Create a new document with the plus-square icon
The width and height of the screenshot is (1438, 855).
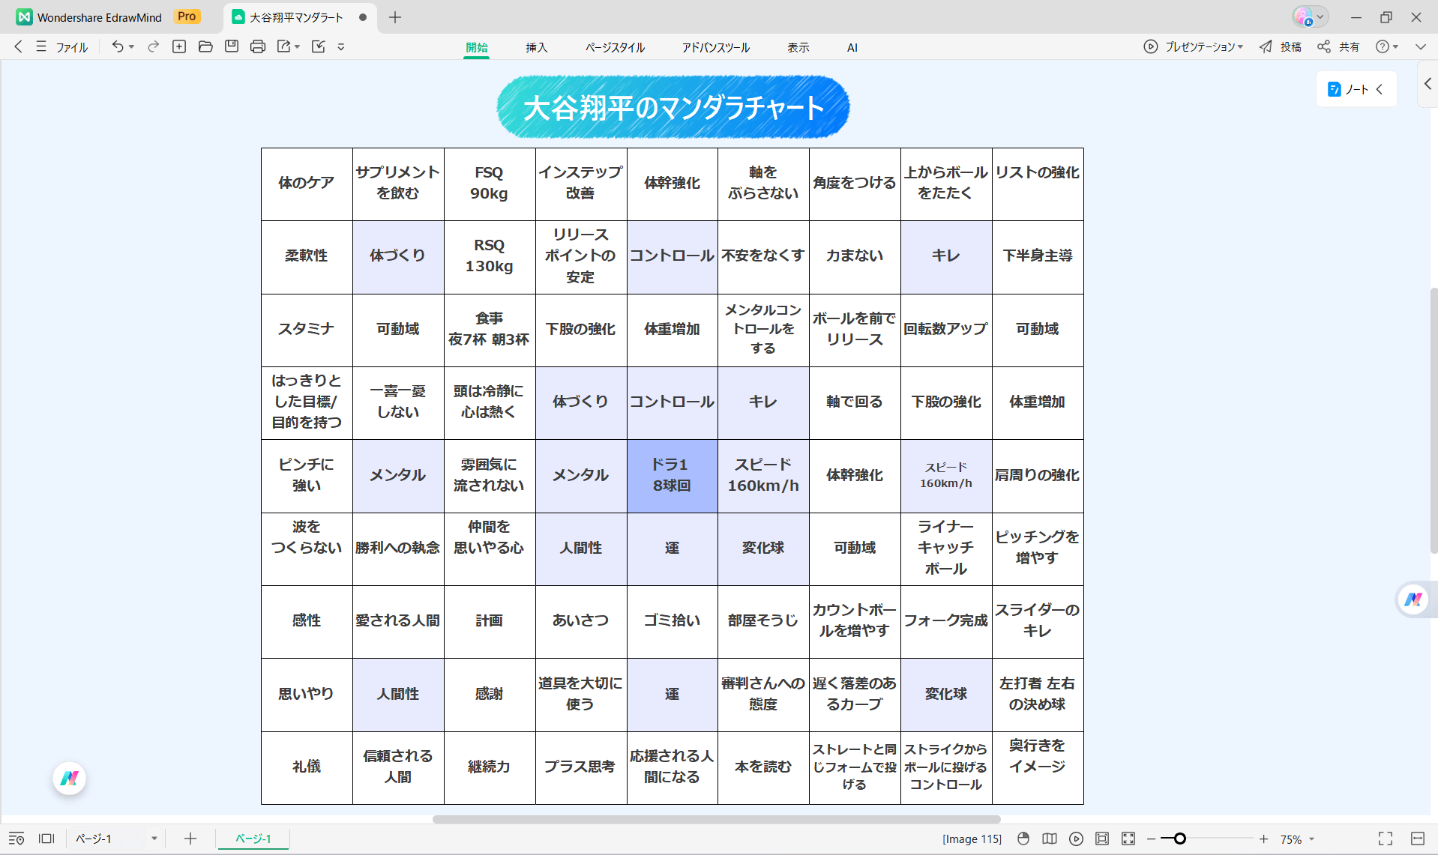[179, 46]
